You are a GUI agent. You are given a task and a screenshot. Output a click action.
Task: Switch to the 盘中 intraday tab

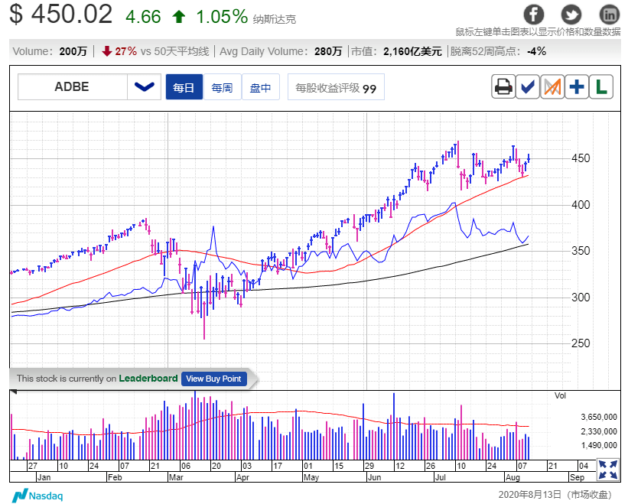pos(260,86)
